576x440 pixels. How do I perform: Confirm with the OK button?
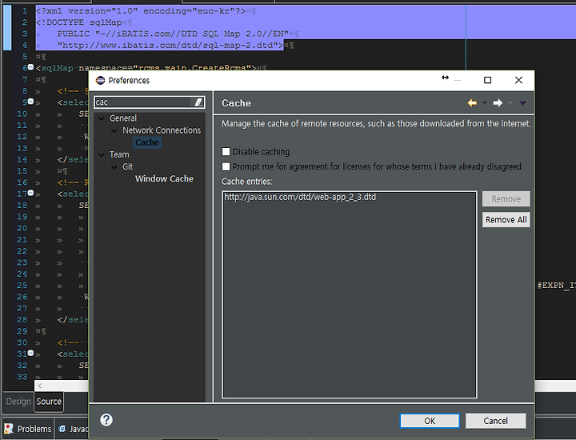[x=430, y=421]
